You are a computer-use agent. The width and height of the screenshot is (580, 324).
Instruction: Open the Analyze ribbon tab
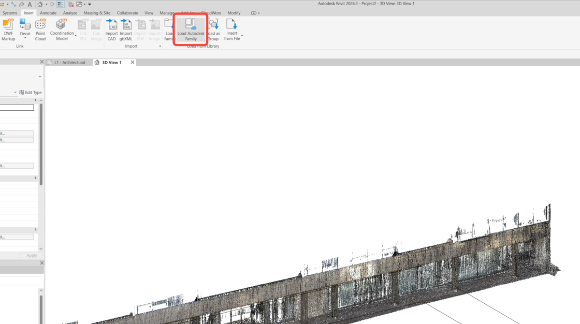[70, 13]
